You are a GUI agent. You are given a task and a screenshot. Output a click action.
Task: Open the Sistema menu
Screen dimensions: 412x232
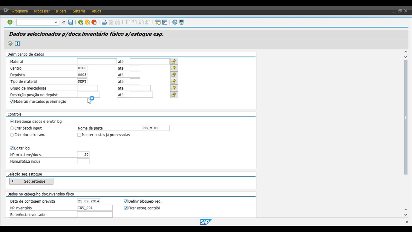[x=79, y=11]
